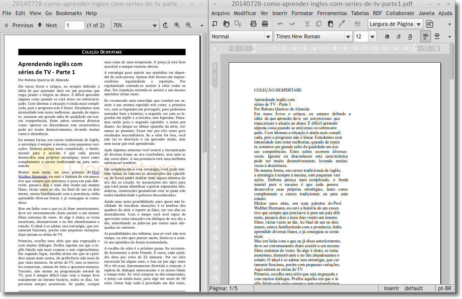Click the pt-BR language status entry
The height and width of the screenshot is (299, 462).
pyautogui.click(x=444, y=288)
